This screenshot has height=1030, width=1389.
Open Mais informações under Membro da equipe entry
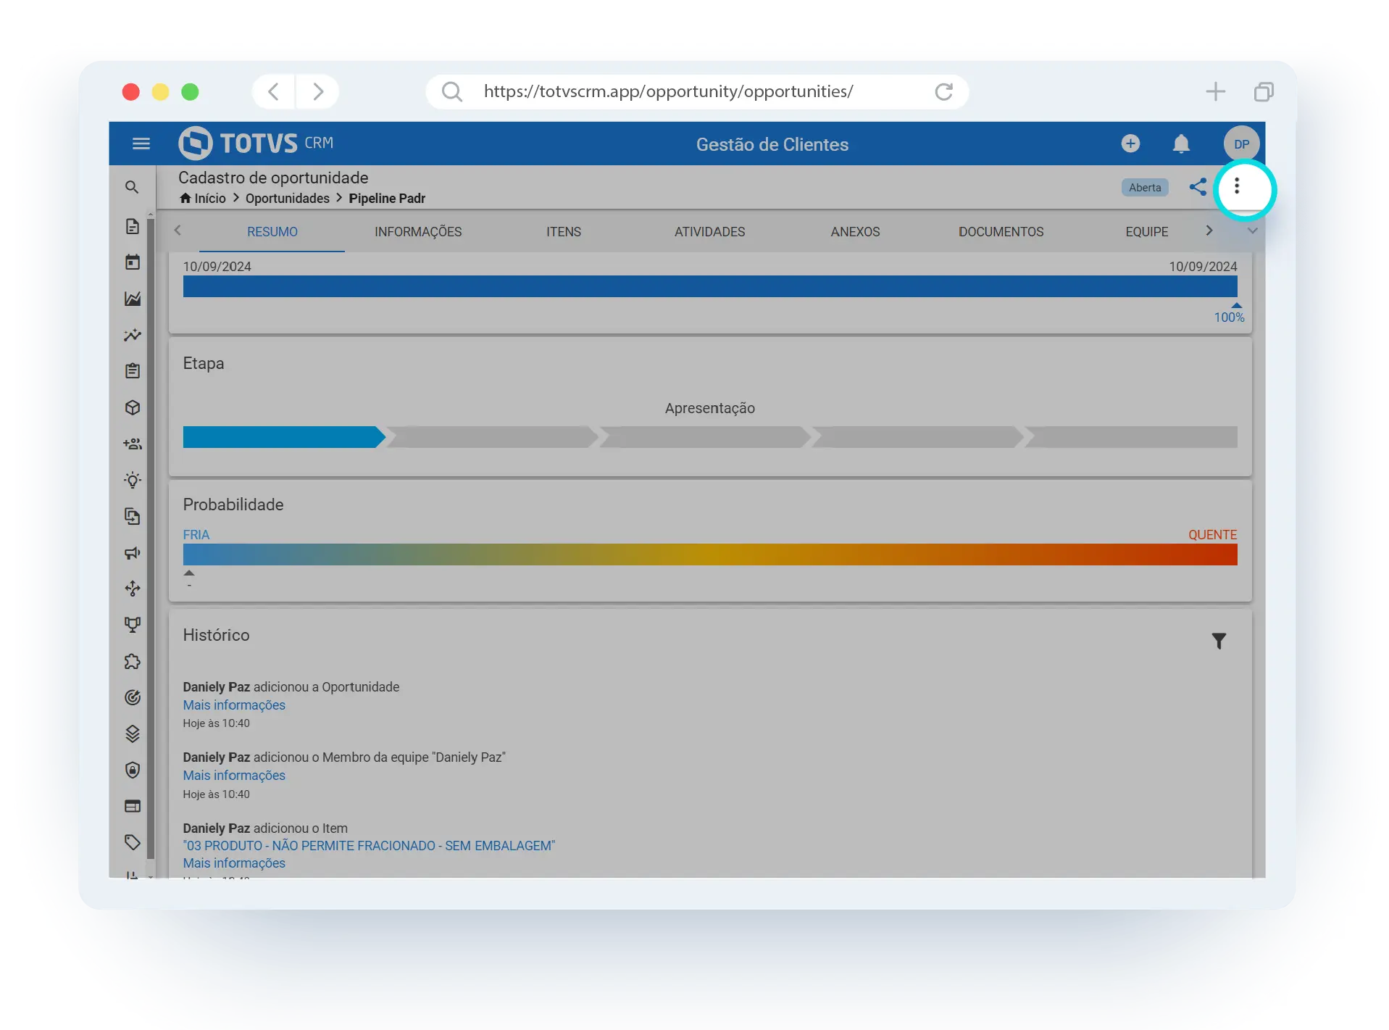(234, 776)
